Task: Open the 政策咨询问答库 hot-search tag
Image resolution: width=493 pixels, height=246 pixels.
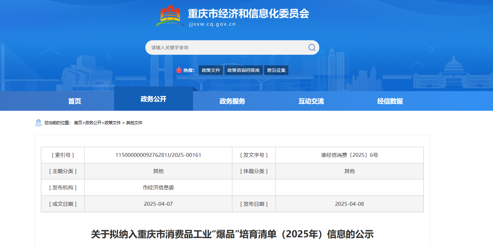Action: coord(243,70)
